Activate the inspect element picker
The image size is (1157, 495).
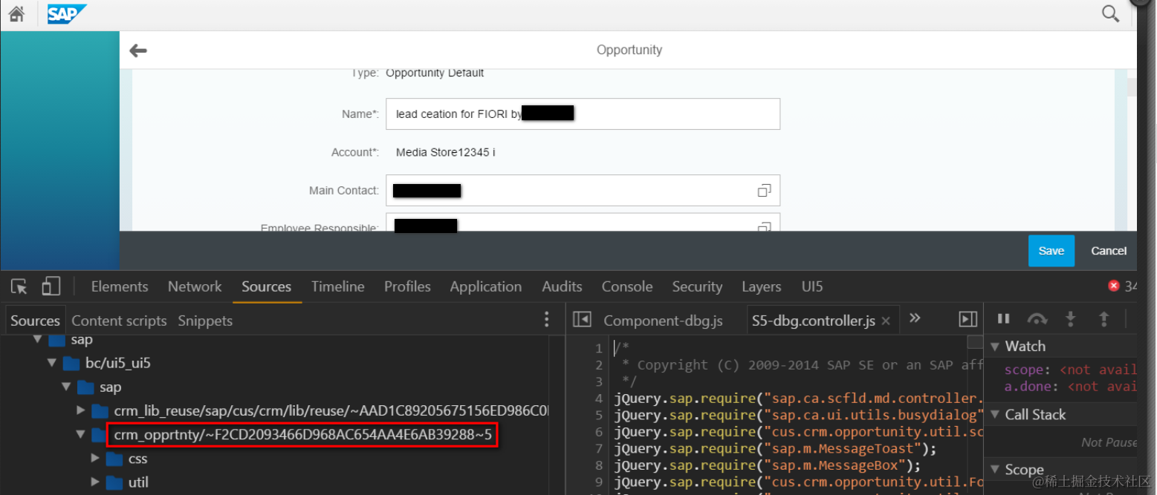(x=20, y=286)
